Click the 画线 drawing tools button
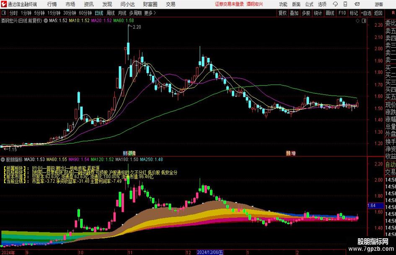 click(330, 13)
